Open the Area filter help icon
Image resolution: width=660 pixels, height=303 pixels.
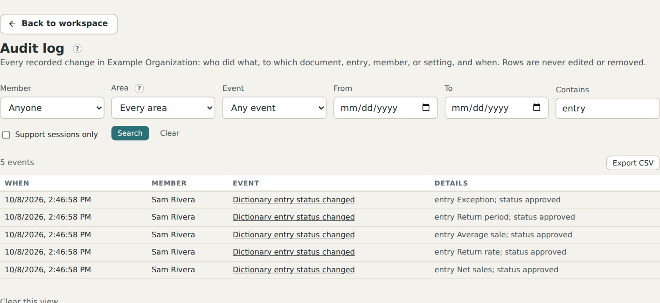139,89
